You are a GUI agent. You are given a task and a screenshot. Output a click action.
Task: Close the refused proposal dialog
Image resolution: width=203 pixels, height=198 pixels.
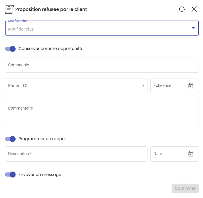(194, 9)
